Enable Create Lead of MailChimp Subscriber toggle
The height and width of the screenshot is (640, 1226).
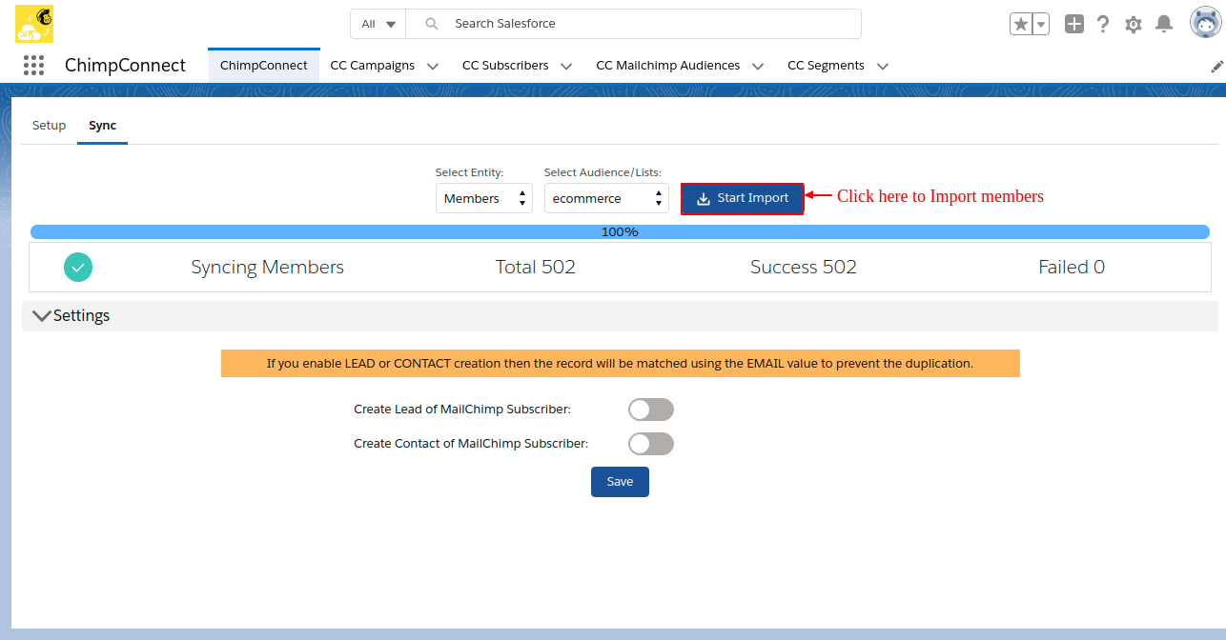coord(651,410)
